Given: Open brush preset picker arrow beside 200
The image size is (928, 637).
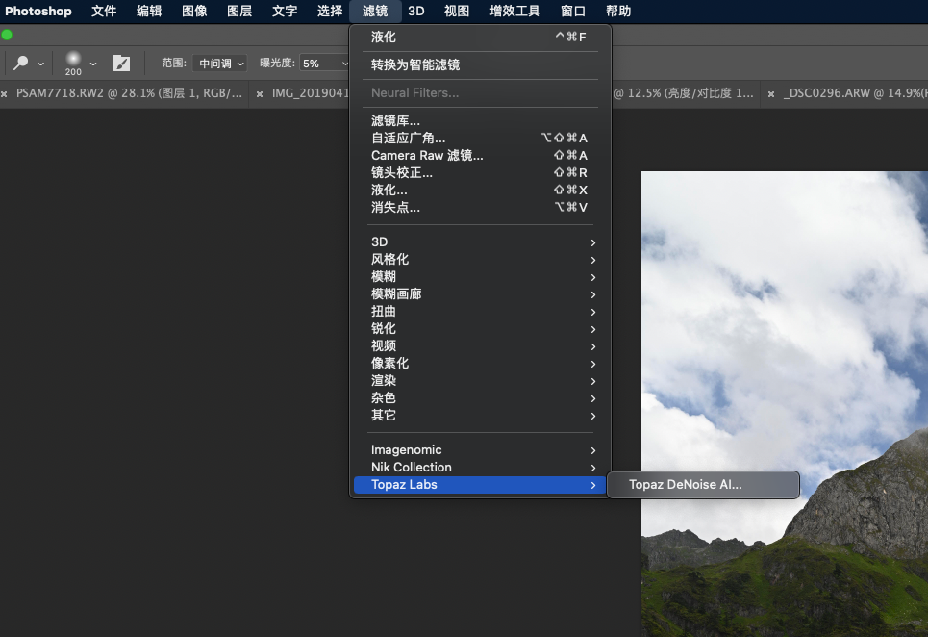Looking at the screenshot, I should click(93, 64).
